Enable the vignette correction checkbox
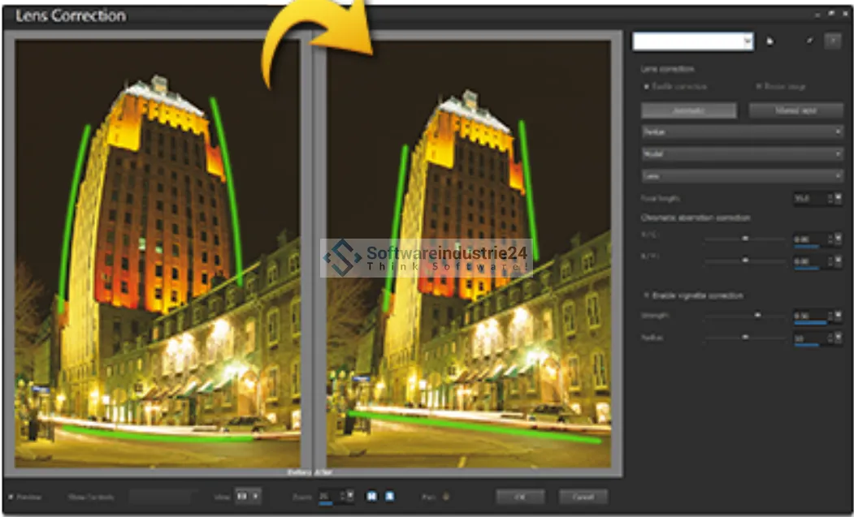 (x=646, y=295)
